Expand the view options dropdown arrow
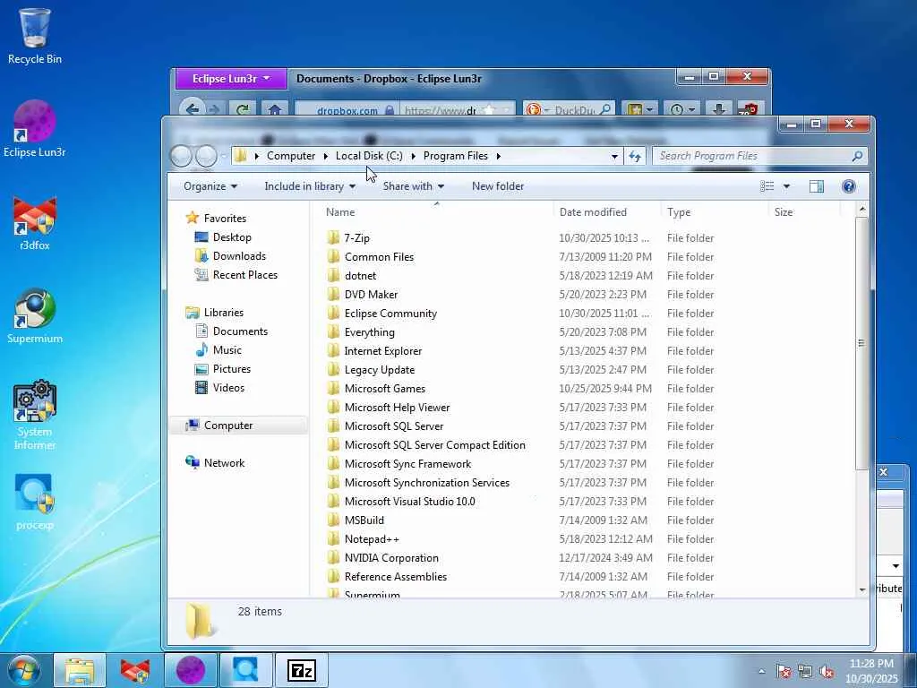Screen dimensions: 917x688 point(786,186)
